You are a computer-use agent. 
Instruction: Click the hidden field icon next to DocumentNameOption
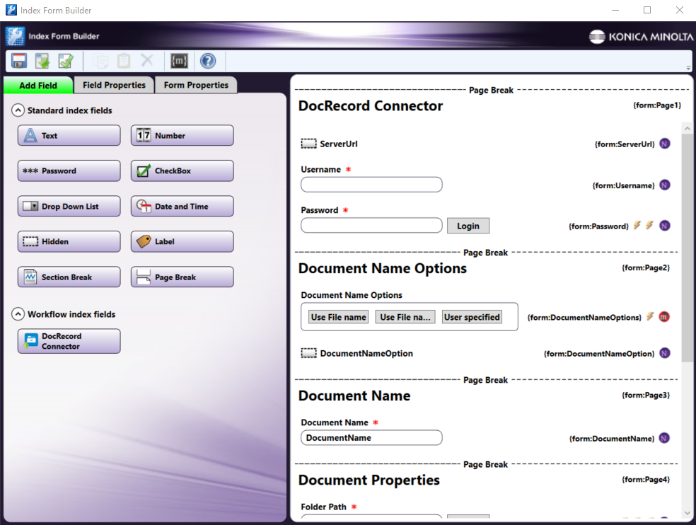[308, 353]
